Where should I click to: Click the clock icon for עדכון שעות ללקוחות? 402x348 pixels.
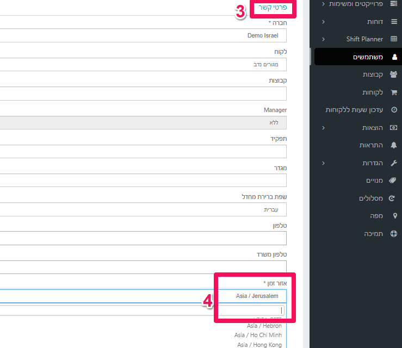pos(394,110)
